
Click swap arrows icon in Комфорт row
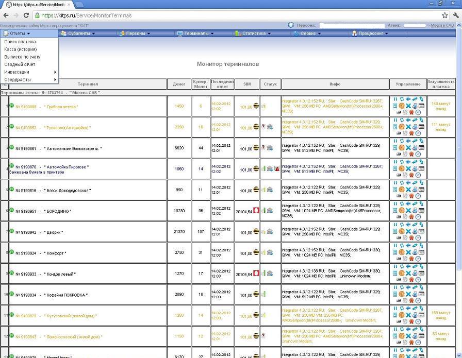(415, 246)
